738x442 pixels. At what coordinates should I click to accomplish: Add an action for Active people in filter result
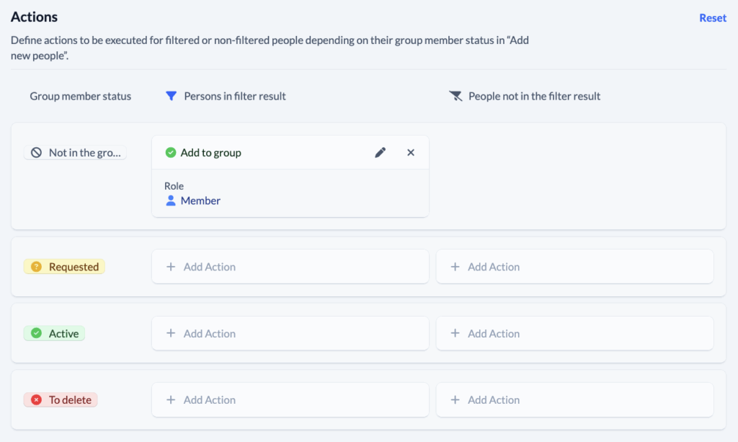click(290, 333)
